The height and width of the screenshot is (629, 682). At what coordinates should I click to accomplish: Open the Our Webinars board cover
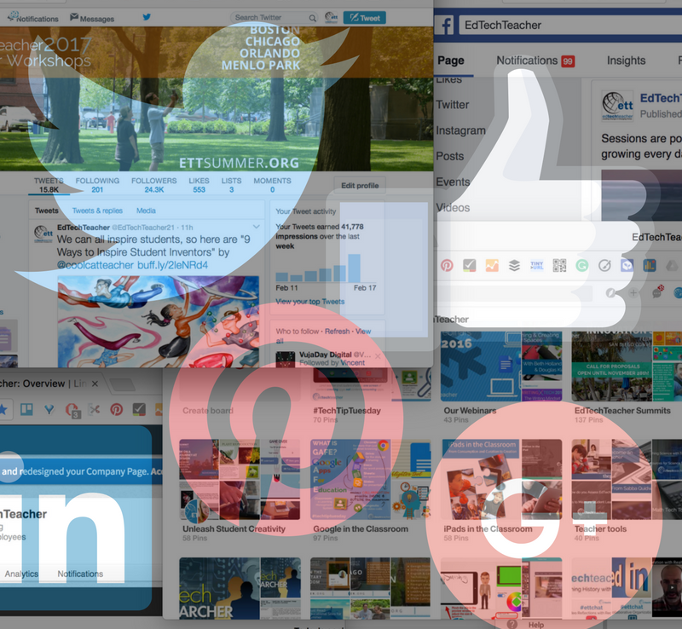(501, 366)
